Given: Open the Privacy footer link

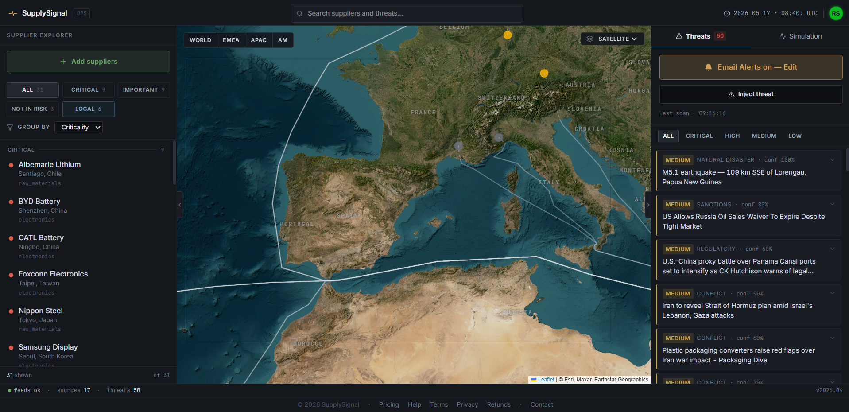Looking at the screenshot, I should coord(467,405).
